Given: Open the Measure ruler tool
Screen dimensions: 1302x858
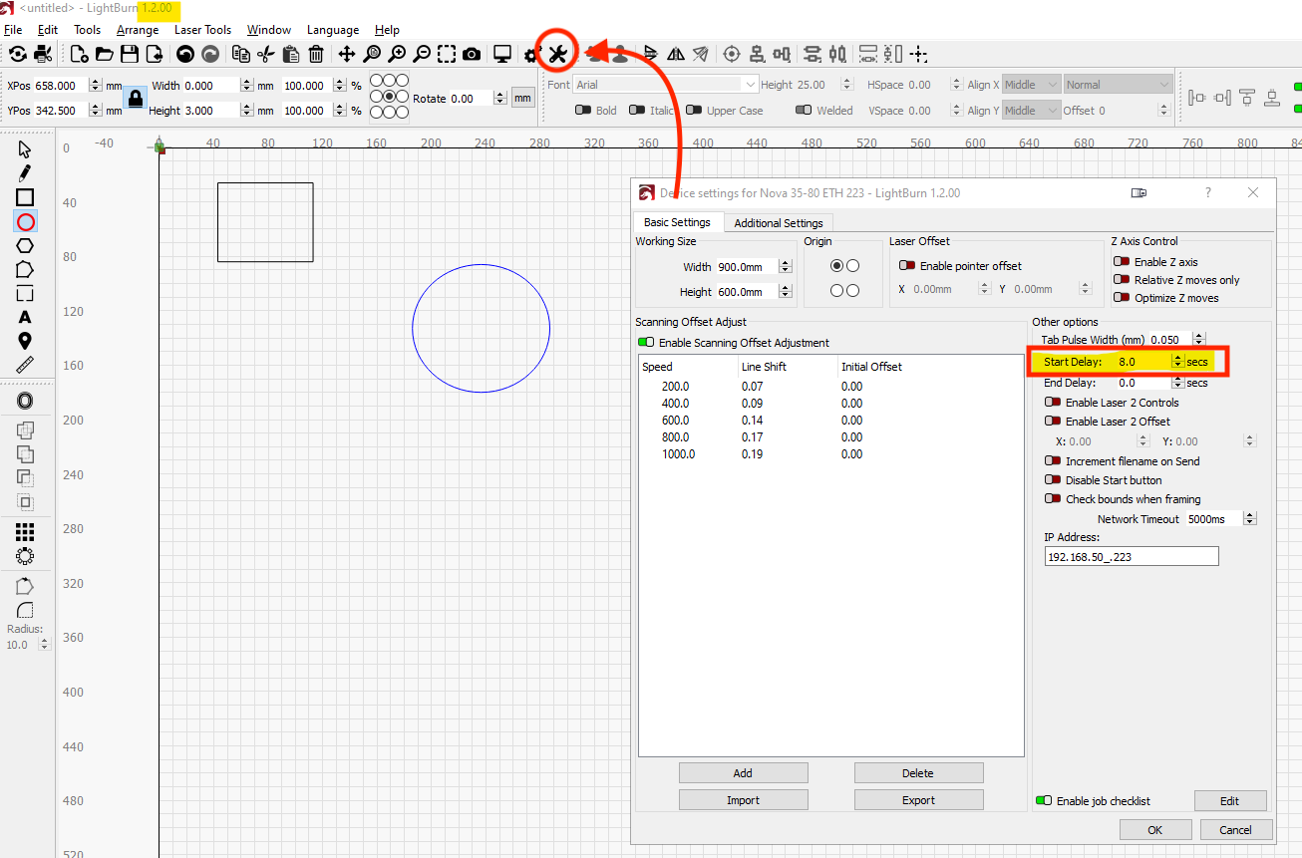Looking at the screenshot, I should (25, 365).
